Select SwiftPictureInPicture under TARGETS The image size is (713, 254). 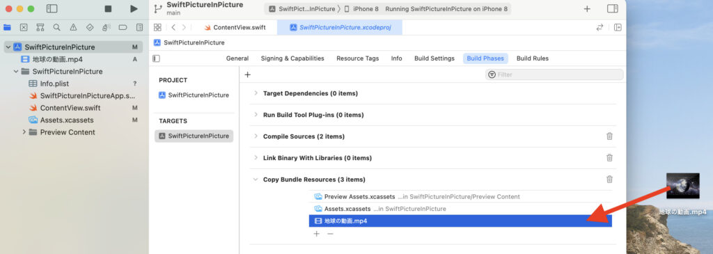[194, 136]
